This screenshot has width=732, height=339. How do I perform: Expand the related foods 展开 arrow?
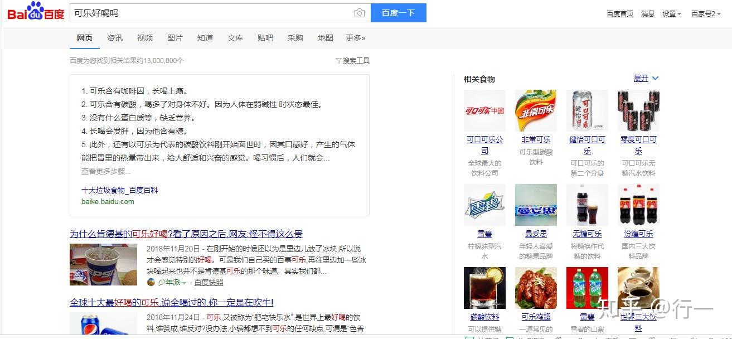[x=655, y=79]
